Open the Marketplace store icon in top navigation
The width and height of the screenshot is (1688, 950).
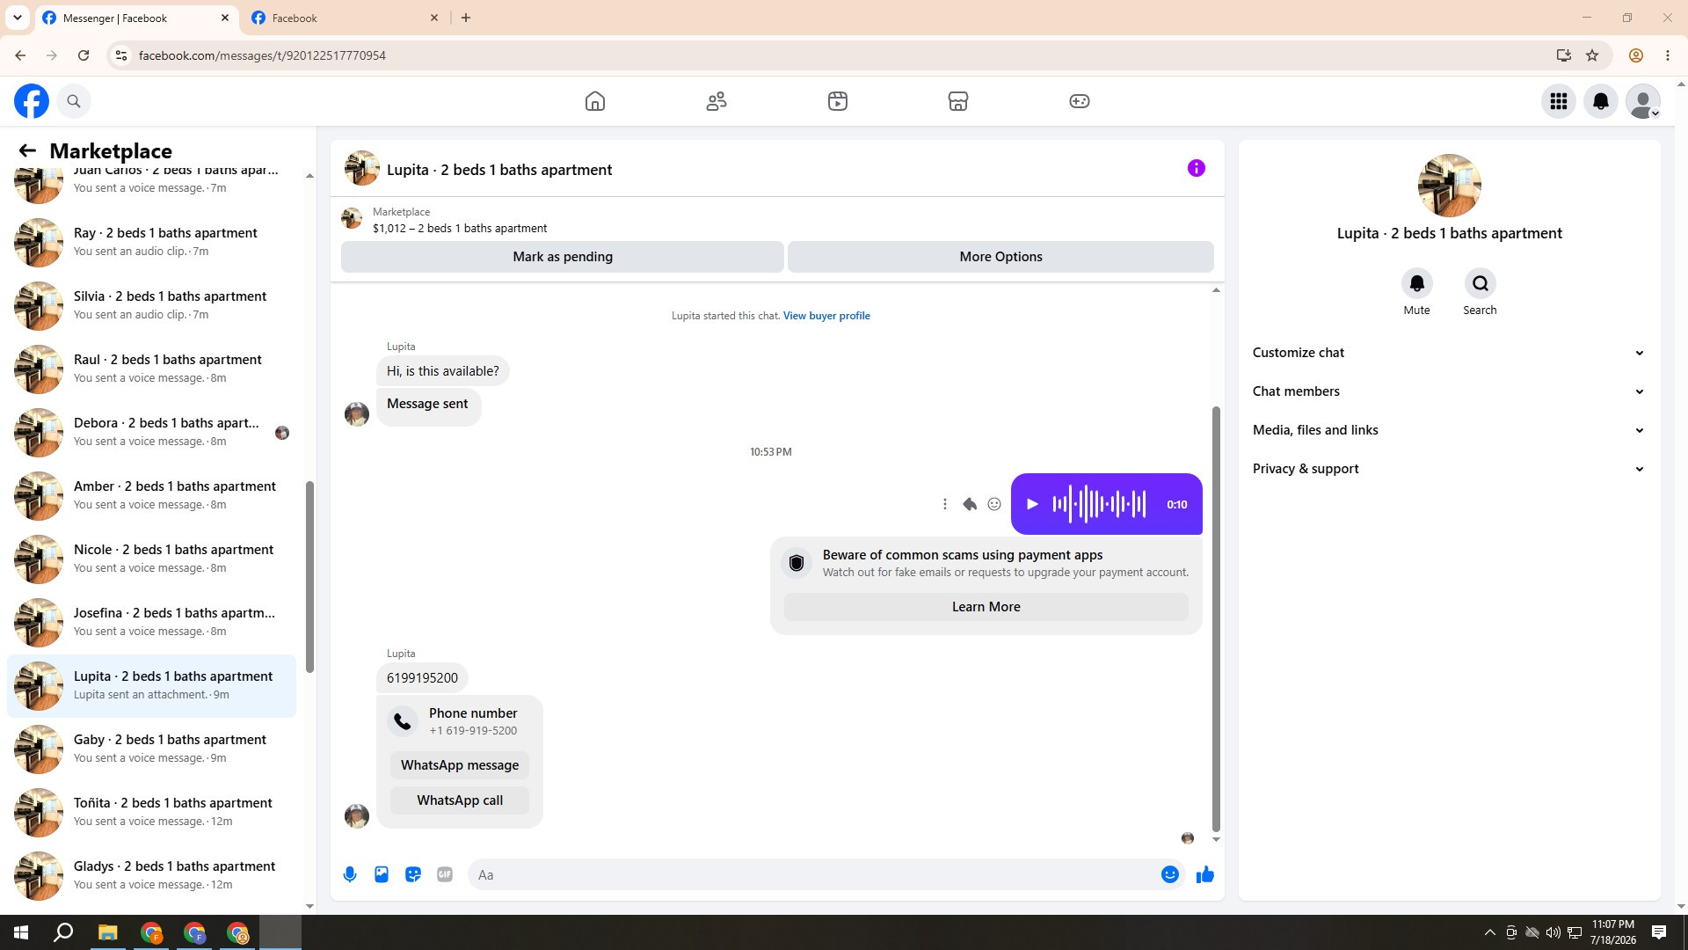click(958, 101)
